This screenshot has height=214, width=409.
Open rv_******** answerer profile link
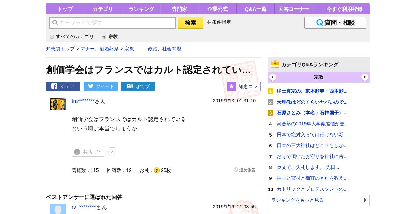(84, 207)
